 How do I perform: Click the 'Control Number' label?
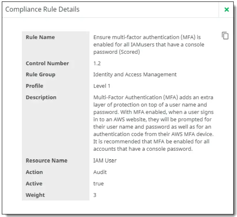point(47,63)
